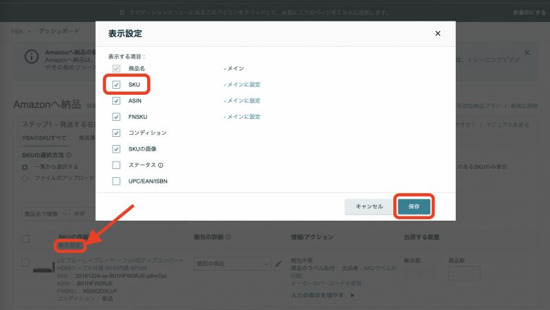
Task: Click the 検索 search input field
Action: coord(82,214)
